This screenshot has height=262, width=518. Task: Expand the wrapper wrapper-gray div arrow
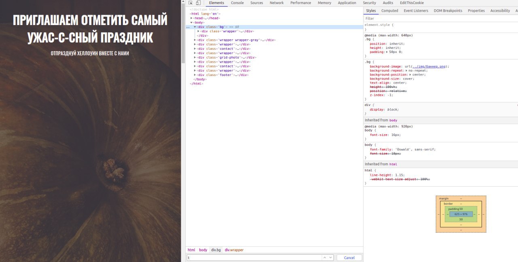coord(195,40)
